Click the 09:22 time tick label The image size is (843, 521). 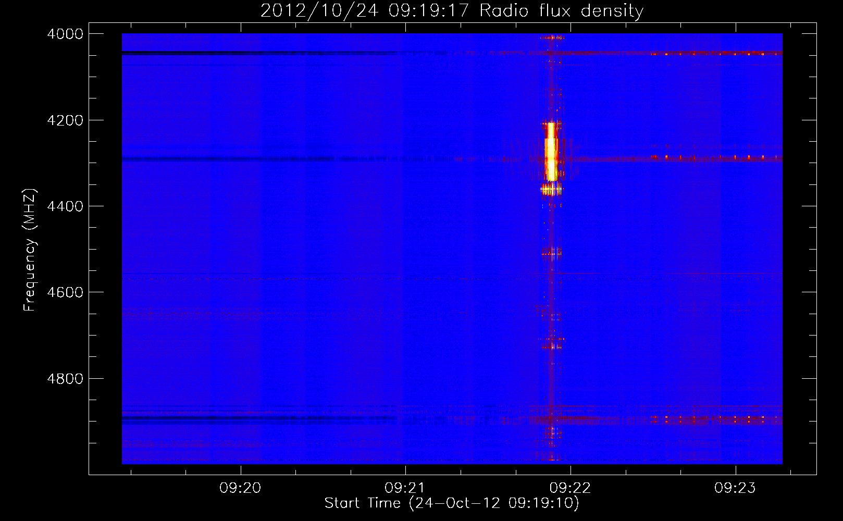pyautogui.click(x=571, y=488)
